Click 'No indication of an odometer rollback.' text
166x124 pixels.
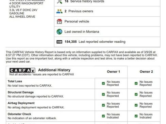pos(32,118)
